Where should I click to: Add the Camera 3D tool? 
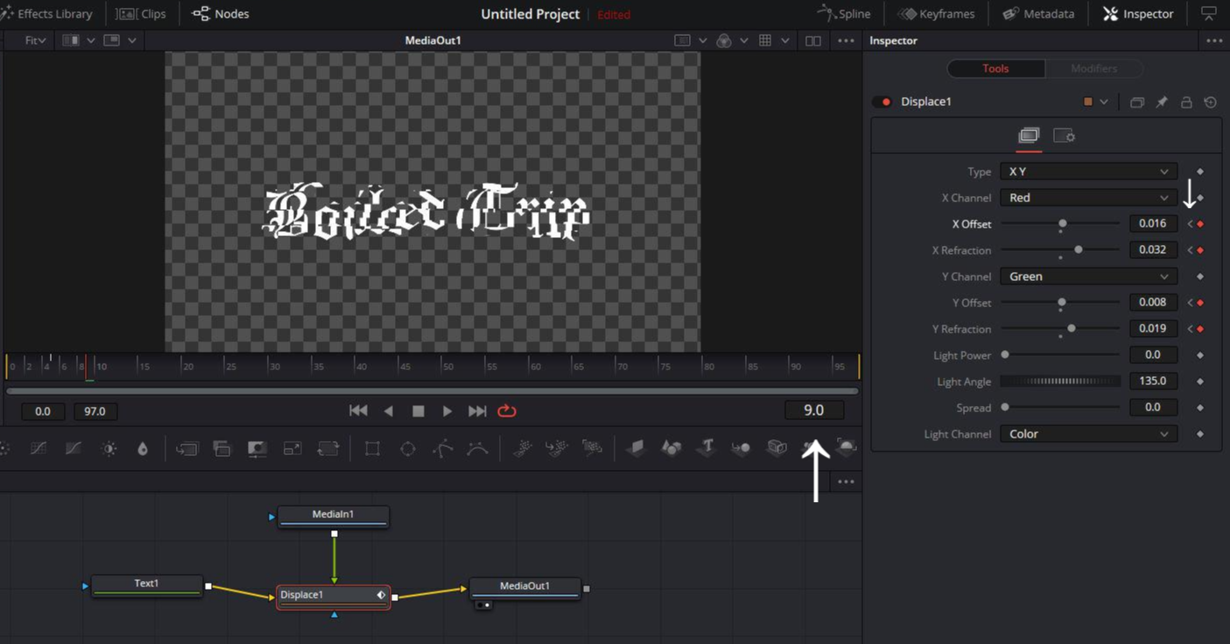click(x=777, y=448)
